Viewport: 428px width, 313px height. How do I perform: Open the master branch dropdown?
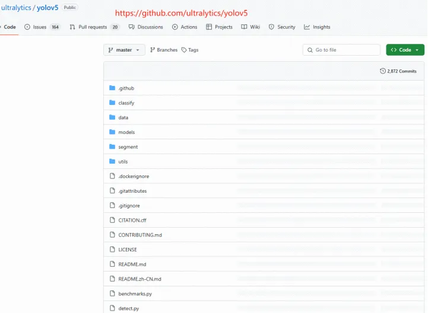124,50
